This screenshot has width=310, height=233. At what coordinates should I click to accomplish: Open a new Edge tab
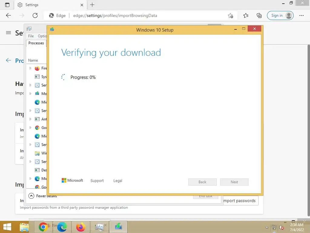(92, 5)
